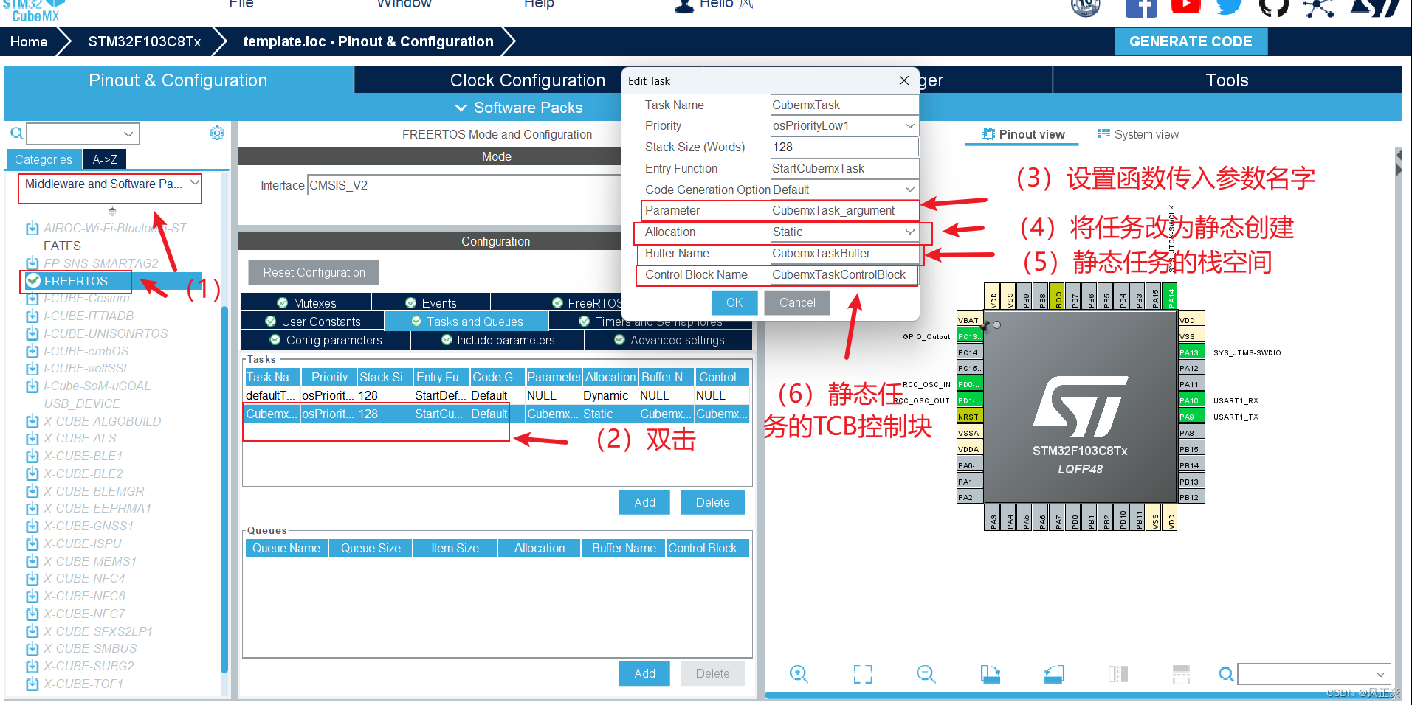Open the Include parameters tab
The height and width of the screenshot is (705, 1412).
(497, 340)
